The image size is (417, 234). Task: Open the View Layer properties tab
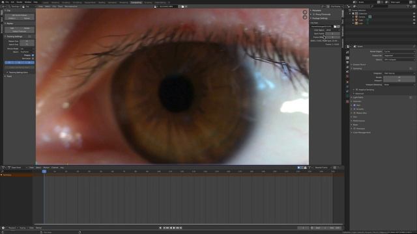pos(347,67)
